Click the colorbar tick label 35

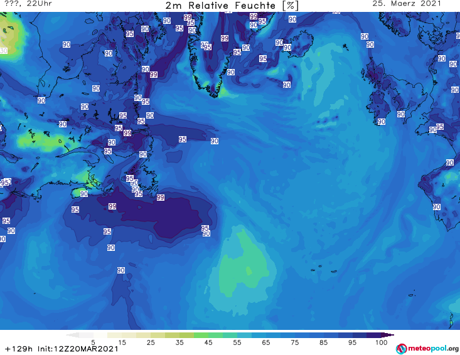[179, 342]
